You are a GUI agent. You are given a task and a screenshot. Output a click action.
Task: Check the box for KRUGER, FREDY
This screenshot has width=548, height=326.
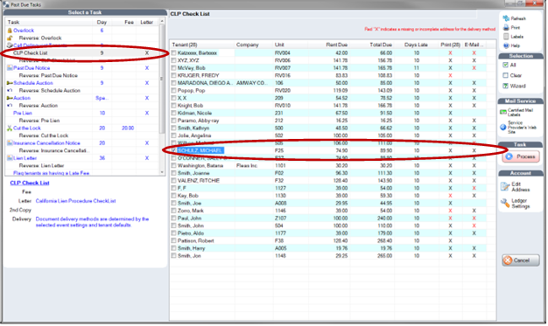point(173,75)
